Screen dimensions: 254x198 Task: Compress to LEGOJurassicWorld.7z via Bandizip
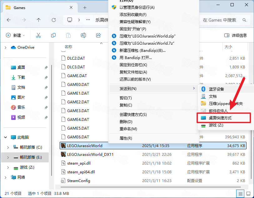(147, 43)
